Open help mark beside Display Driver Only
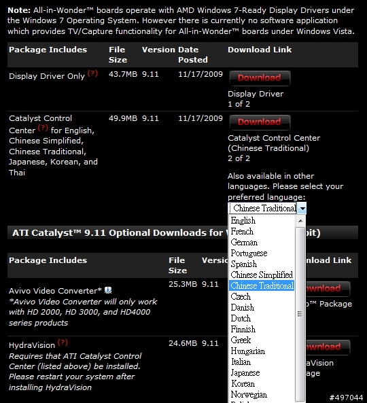 coord(92,73)
